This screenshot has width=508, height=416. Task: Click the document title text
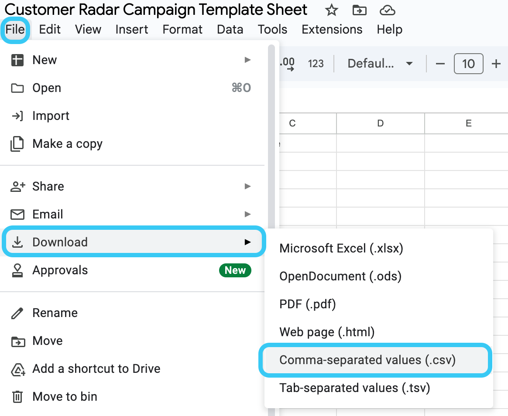tap(156, 10)
